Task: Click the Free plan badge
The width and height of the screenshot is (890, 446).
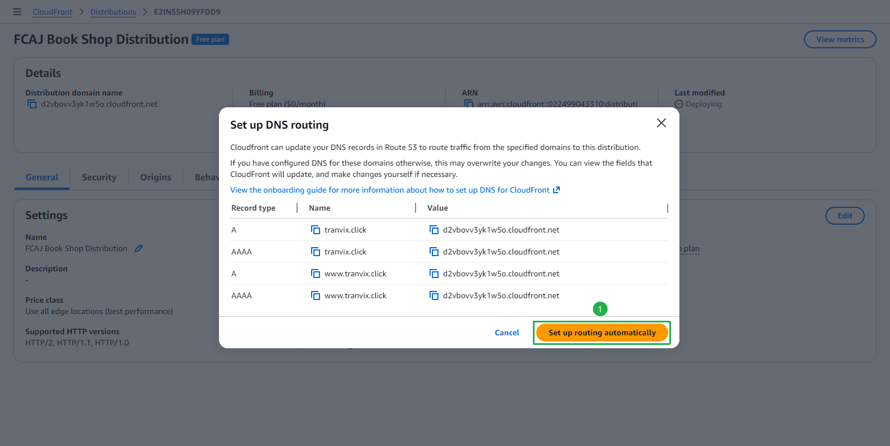Action: (211, 39)
